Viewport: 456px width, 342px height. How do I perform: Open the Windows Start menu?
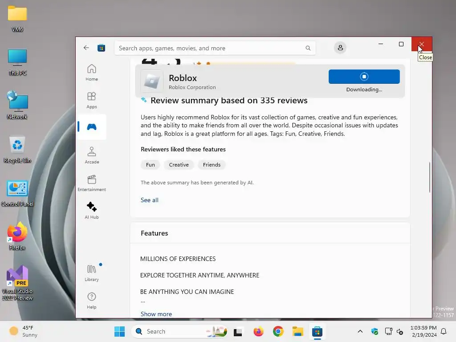(119, 331)
